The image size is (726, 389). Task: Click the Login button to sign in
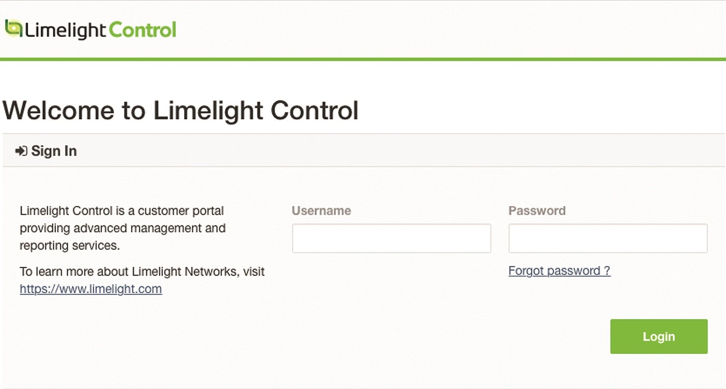[x=659, y=336]
